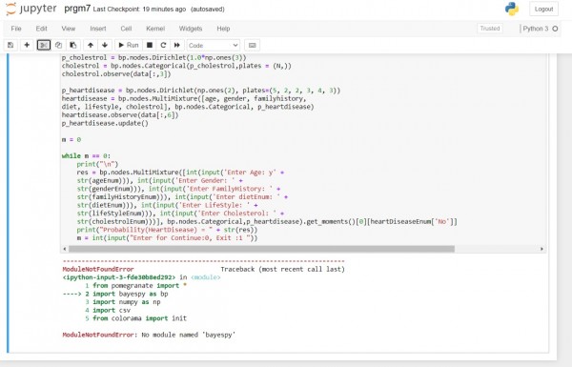Open the Insert menu
This screenshot has height=367, width=572.
(x=98, y=29)
